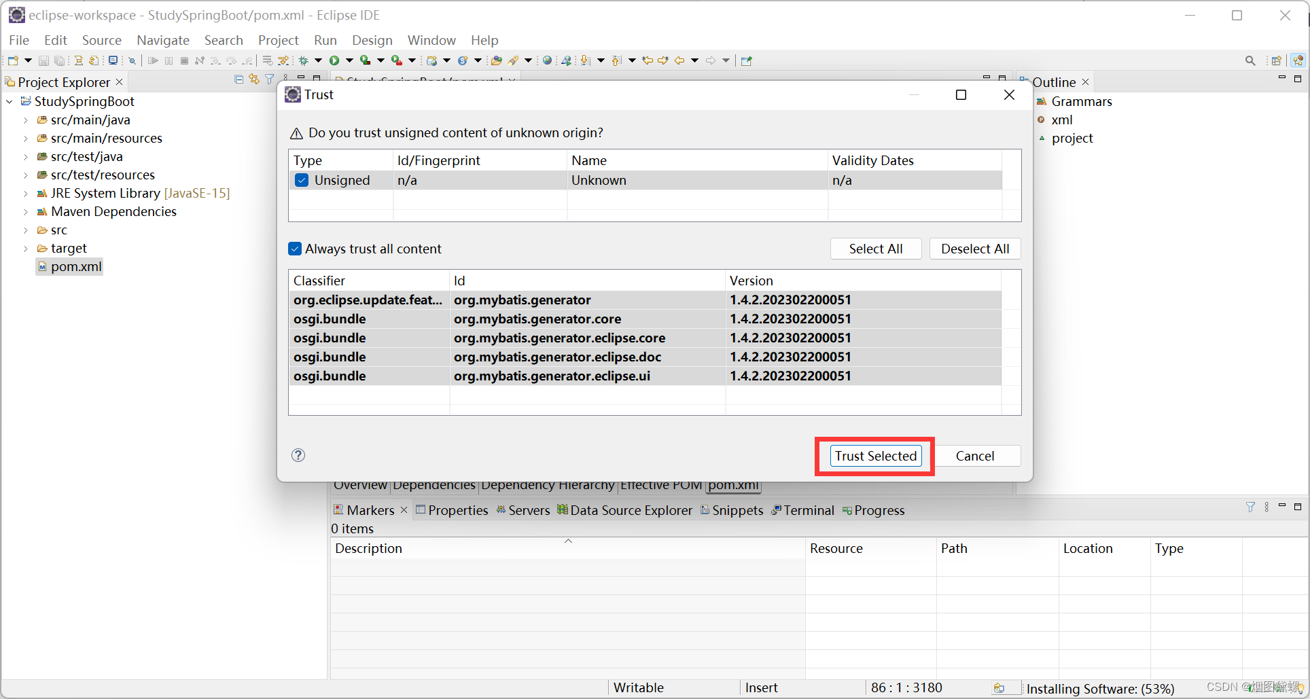Click the Back navigation arrow icon
This screenshot has height=699, width=1310.
[x=679, y=60]
